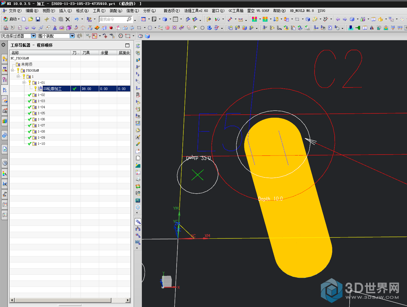407x307 pixels.
Task: Select the 未用项 folder item
Action: point(27,64)
